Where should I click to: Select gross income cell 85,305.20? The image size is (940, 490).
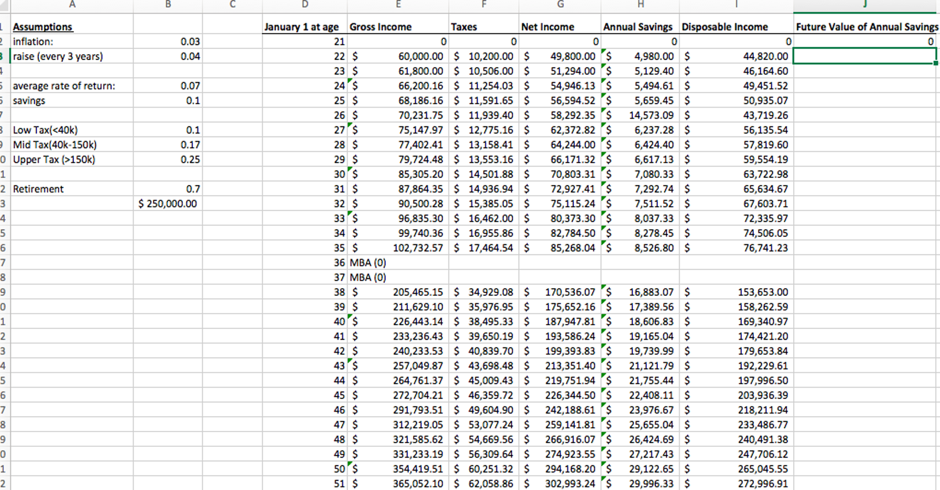[x=398, y=174]
